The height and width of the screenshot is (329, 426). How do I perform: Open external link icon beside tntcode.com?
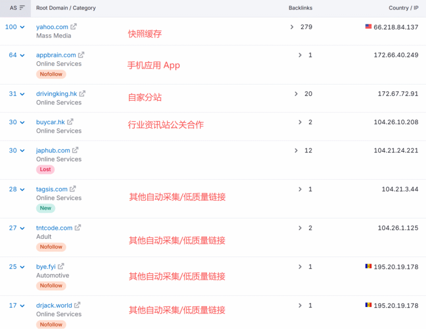(x=78, y=228)
